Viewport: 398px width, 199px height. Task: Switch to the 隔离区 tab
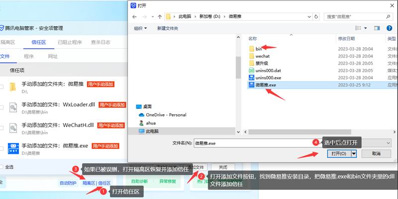tap(7, 42)
